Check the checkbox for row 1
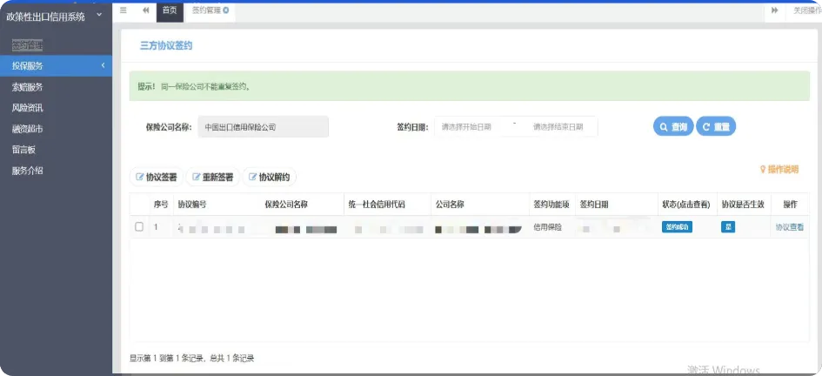 [x=139, y=227]
